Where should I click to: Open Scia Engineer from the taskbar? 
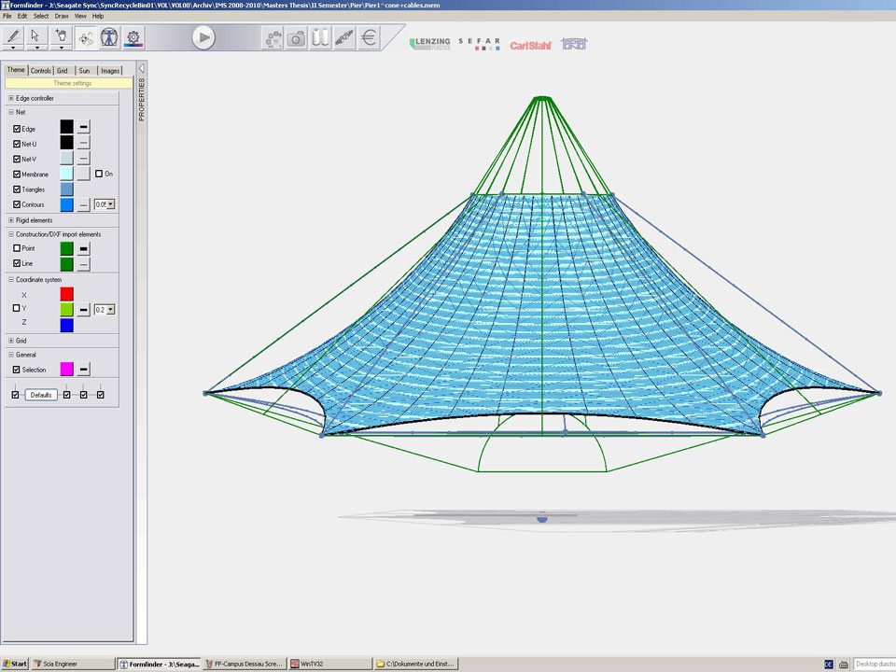pyautogui.click(x=56, y=664)
